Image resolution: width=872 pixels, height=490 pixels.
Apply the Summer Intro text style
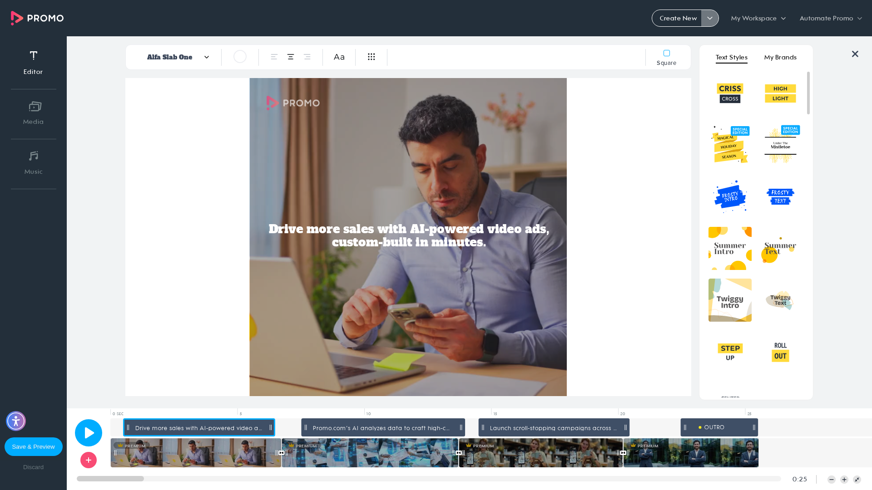click(730, 248)
